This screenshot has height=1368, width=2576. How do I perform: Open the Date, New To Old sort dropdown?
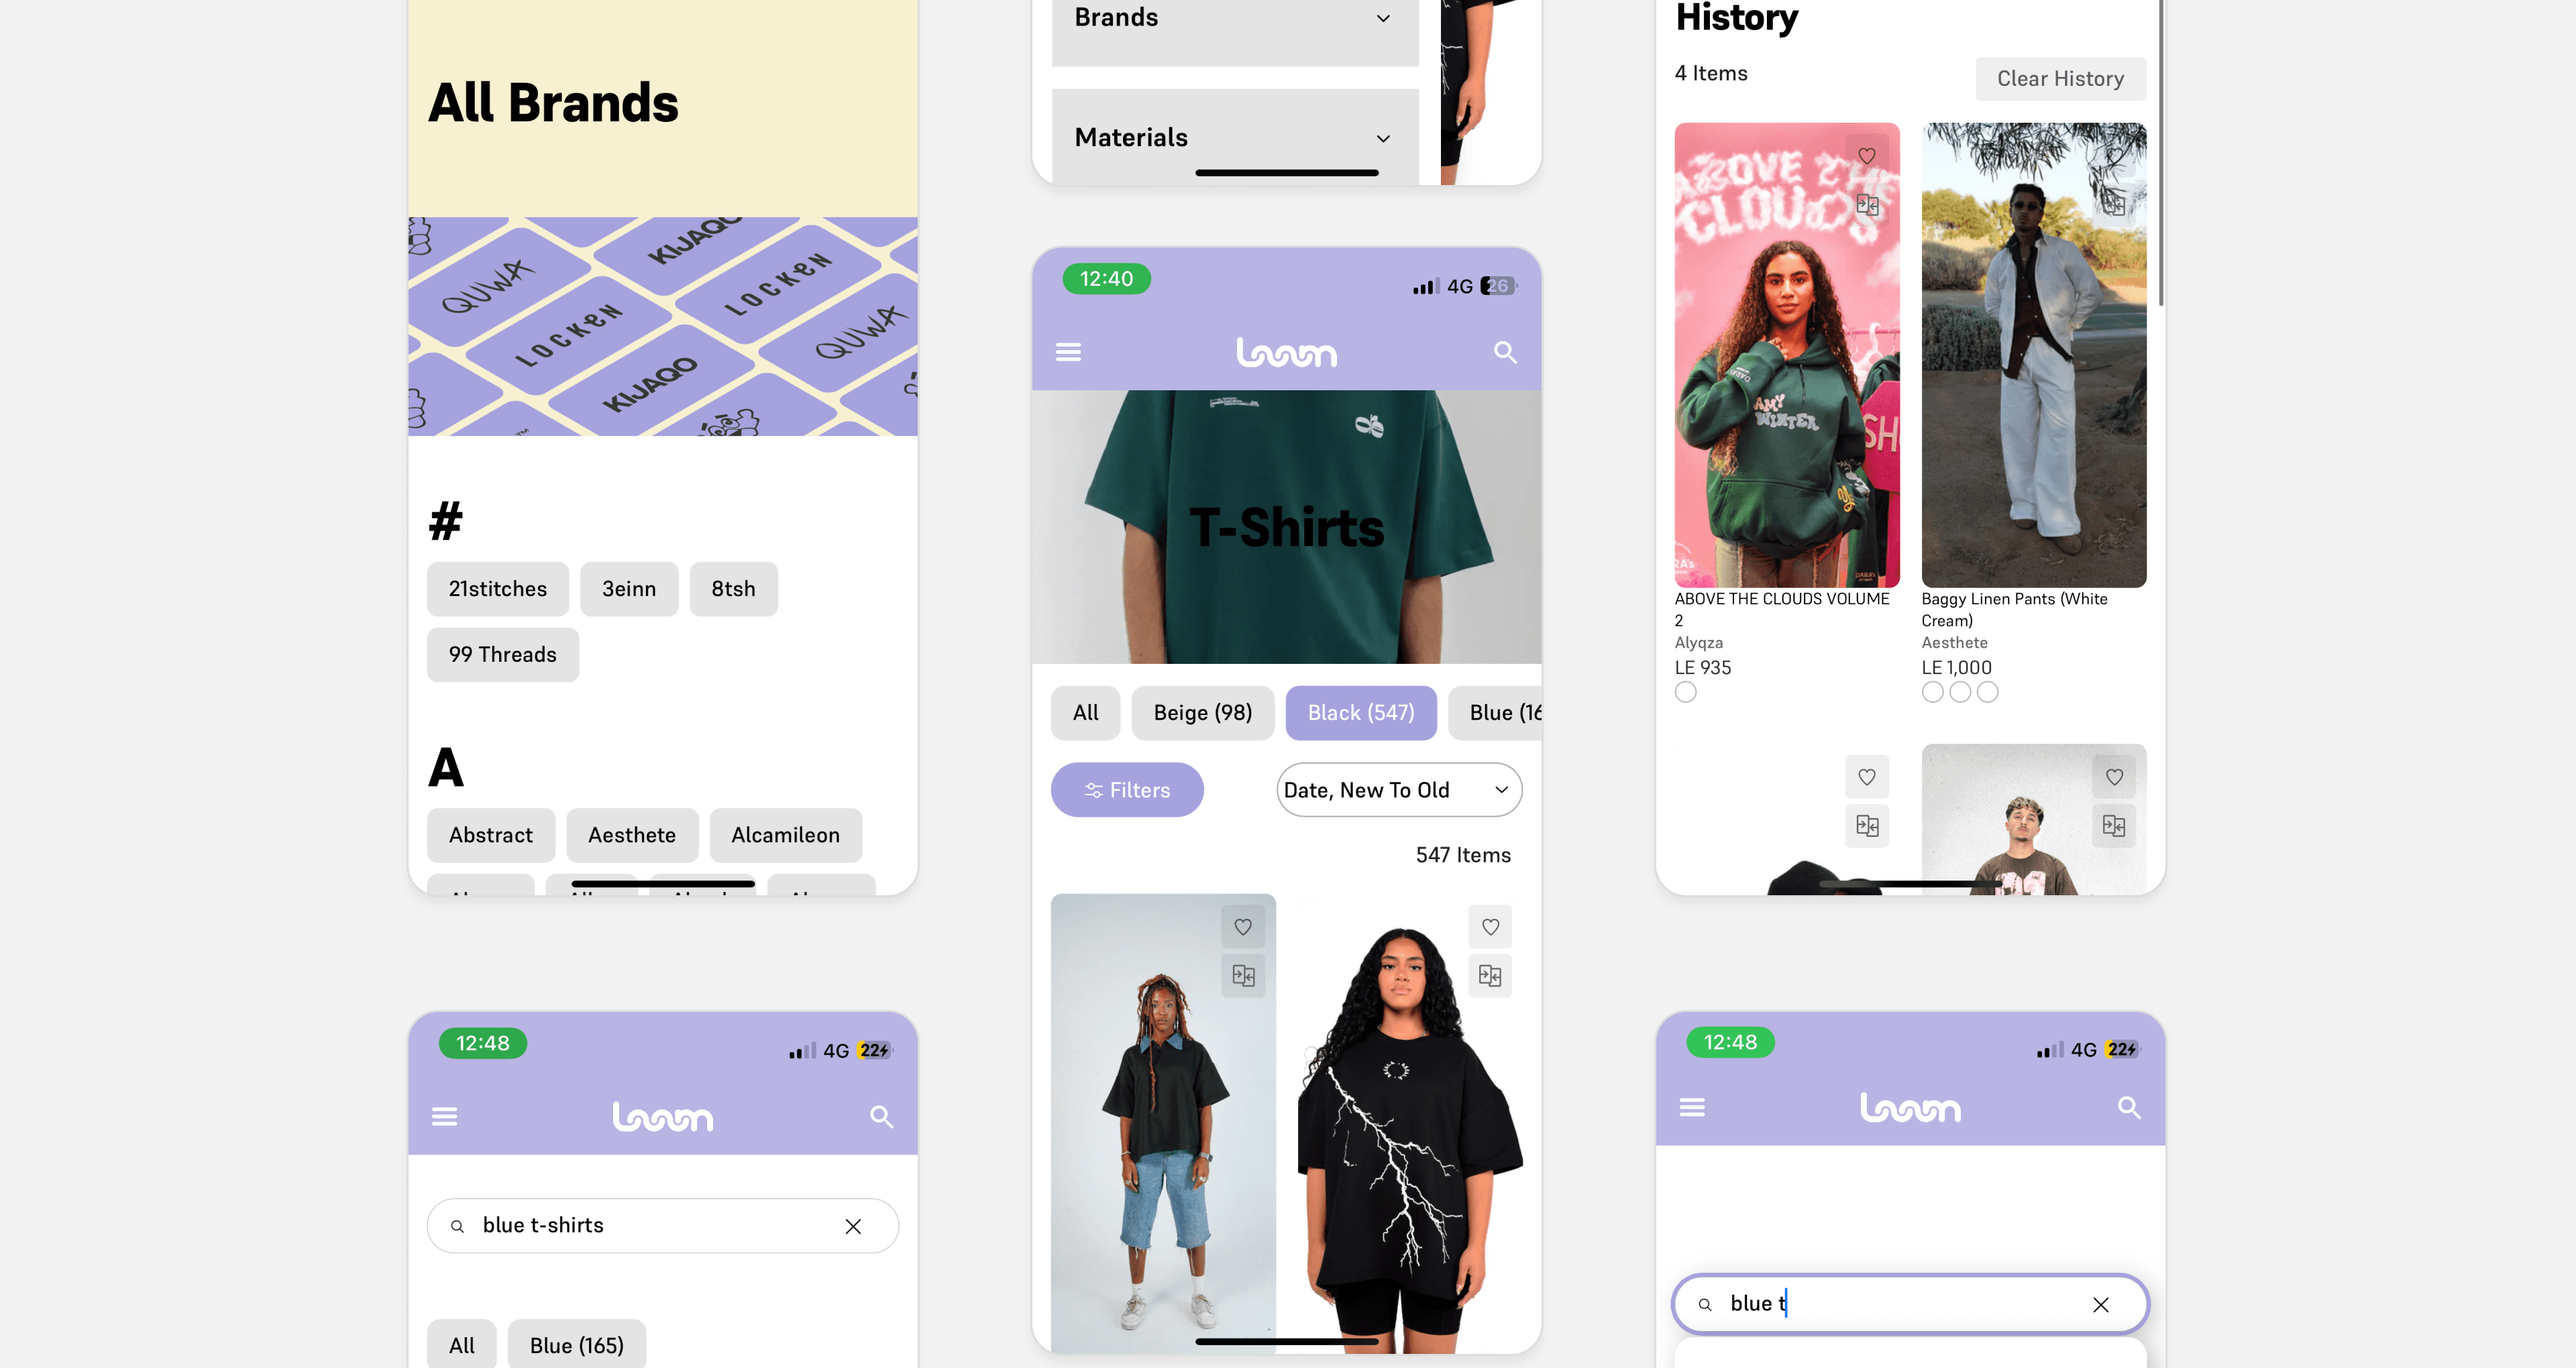click(1393, 789)
